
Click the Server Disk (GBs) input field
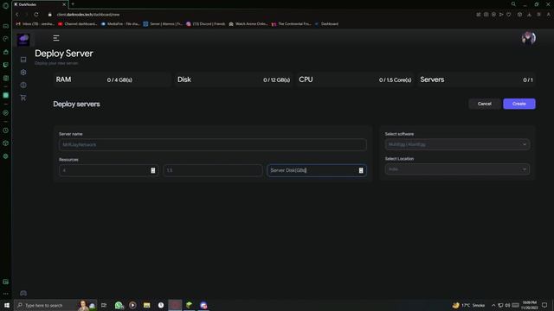click(x=317, y=170)
